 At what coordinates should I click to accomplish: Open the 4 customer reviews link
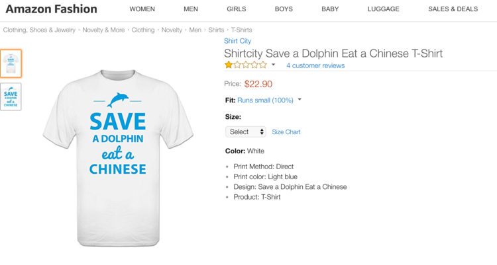pyautogui.click(x=315, y=65)
